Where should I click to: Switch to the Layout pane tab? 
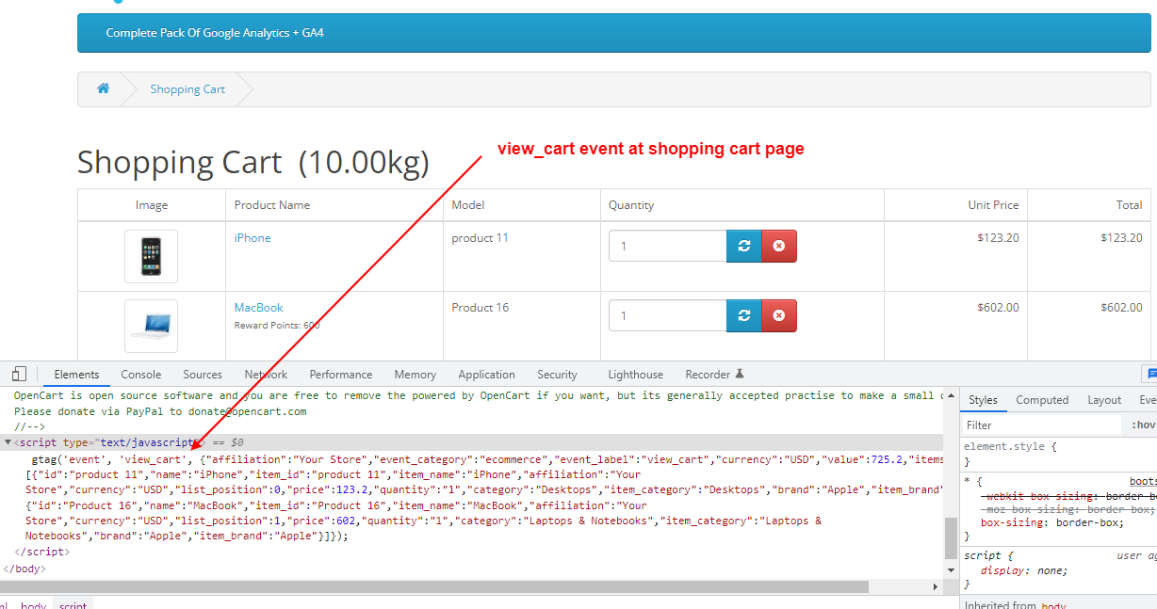[x=1104, y=400]
